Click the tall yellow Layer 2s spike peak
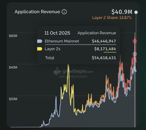Viewport: 146px width, 130px height. pyautogui.click(x=68, y=65)
